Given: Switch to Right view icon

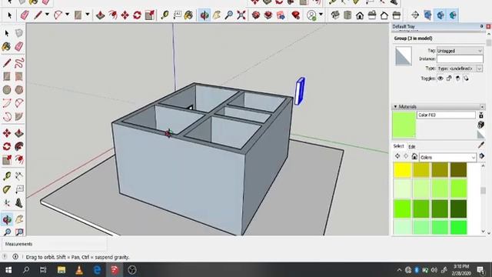Looking at the screenshot, I should pyautogui.click(x=372, y=15).
